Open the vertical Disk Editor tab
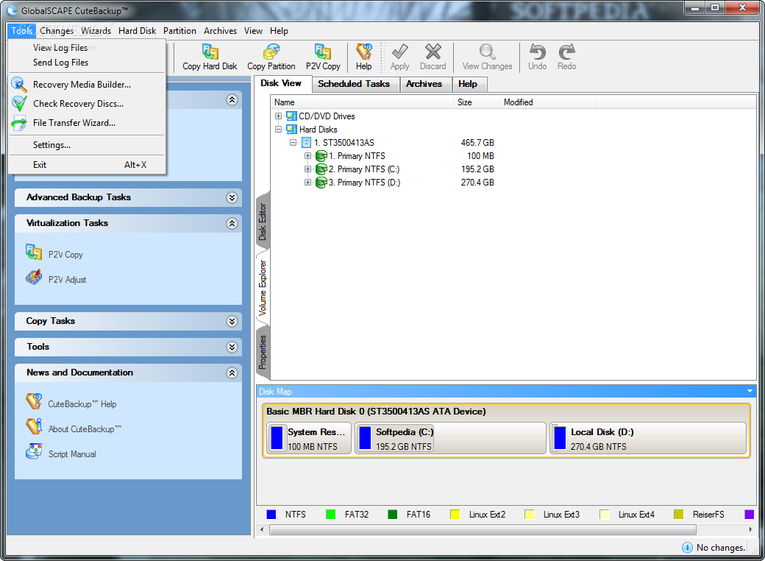This screenshot has width=765, height=561. pyautogui.click(x=263, y=221)
